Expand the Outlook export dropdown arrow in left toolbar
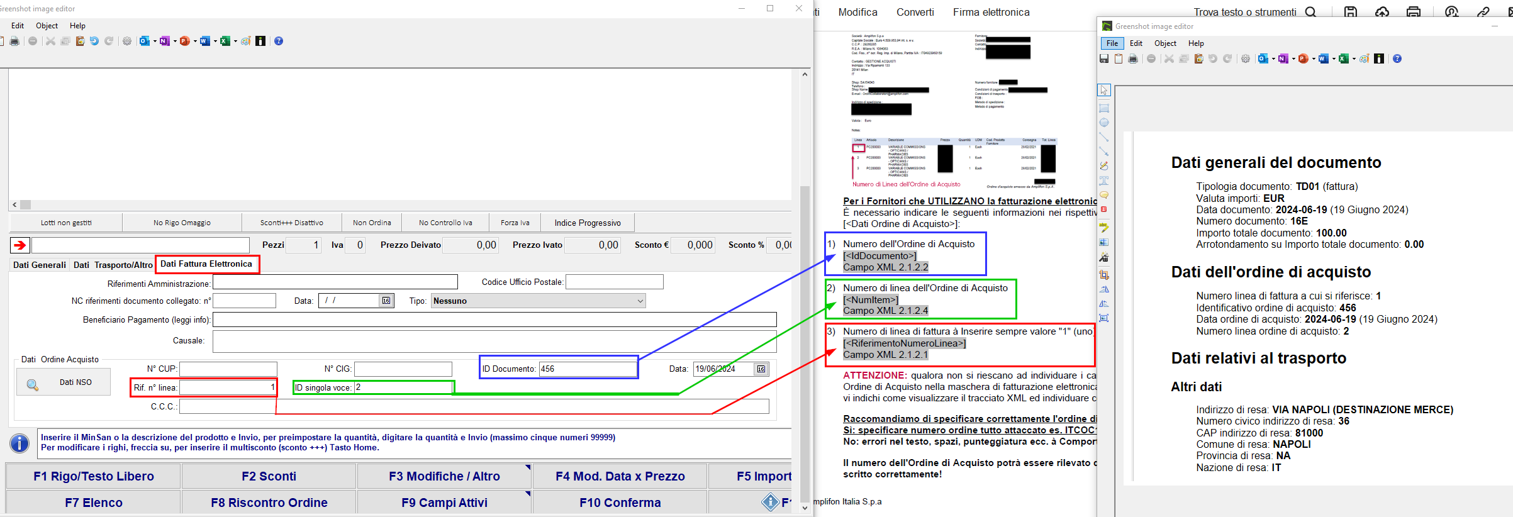Screen dimensions: 1513x517 point(155,42)
